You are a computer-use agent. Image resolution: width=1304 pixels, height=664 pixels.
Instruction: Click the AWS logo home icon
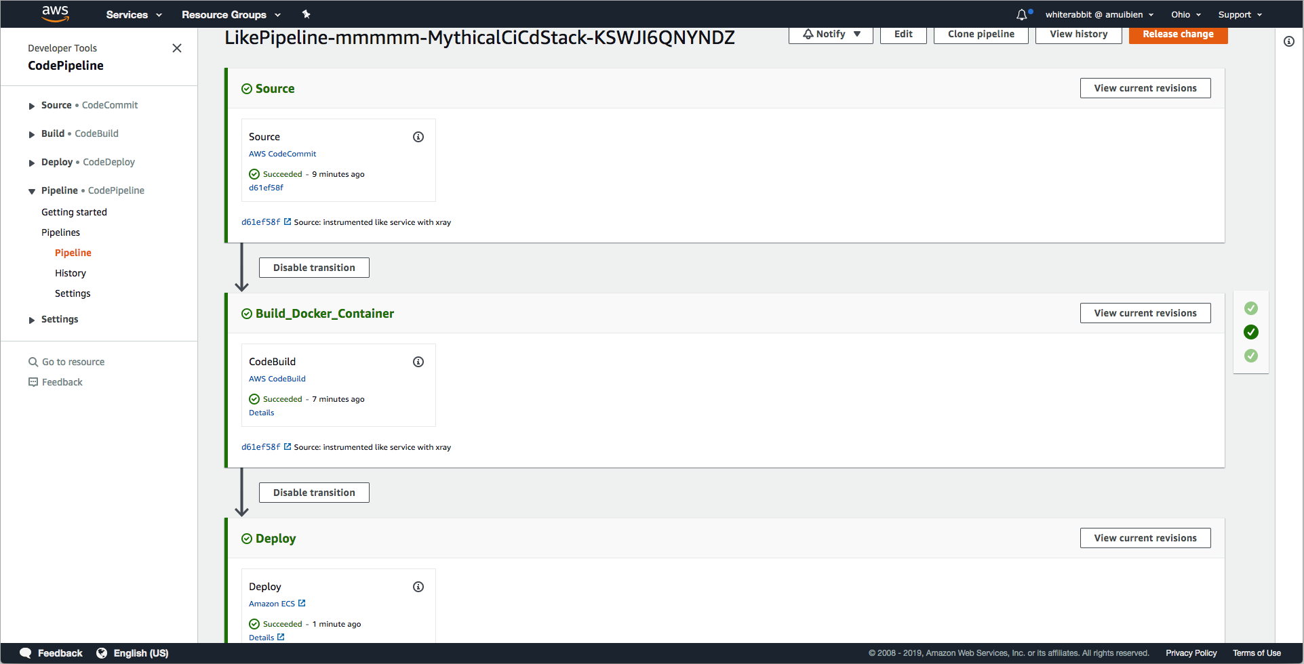[55, 14]
